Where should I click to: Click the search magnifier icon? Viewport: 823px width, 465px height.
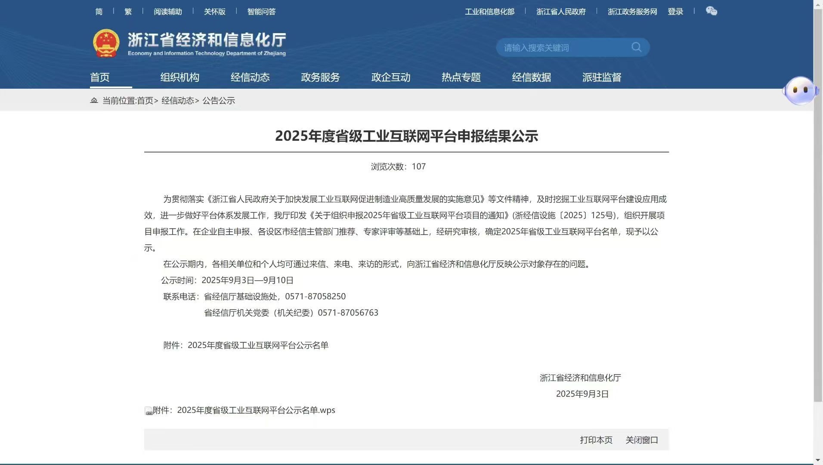(x=636, y=47)
